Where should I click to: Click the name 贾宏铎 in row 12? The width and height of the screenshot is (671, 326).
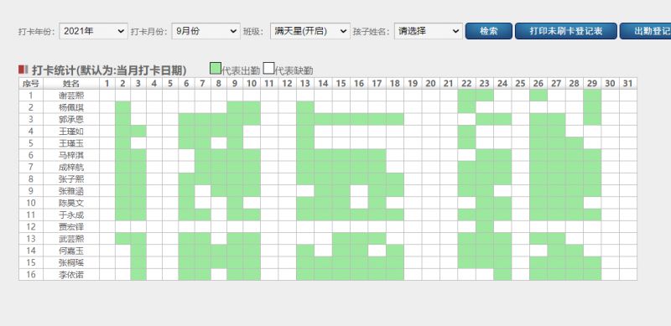[x=71, y=227]
